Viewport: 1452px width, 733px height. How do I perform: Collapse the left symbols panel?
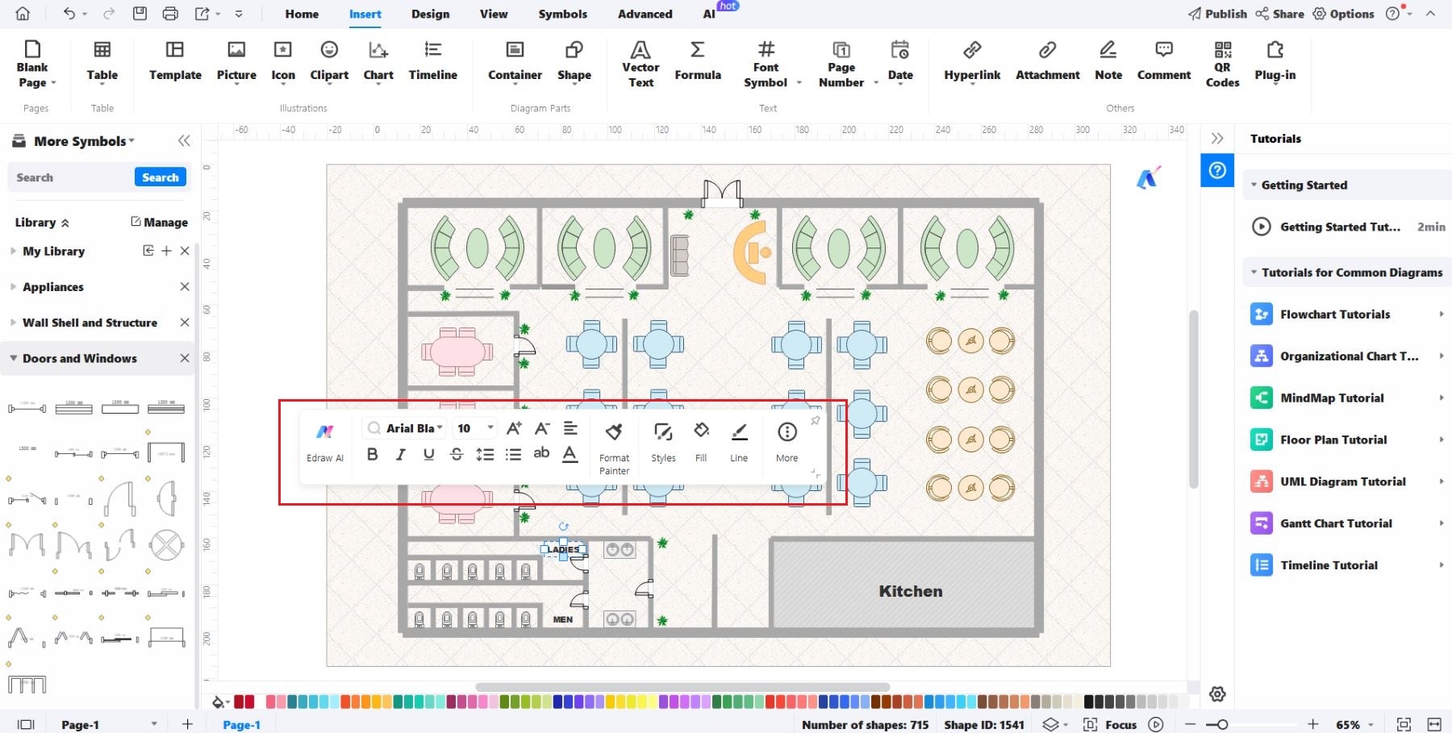184,141
